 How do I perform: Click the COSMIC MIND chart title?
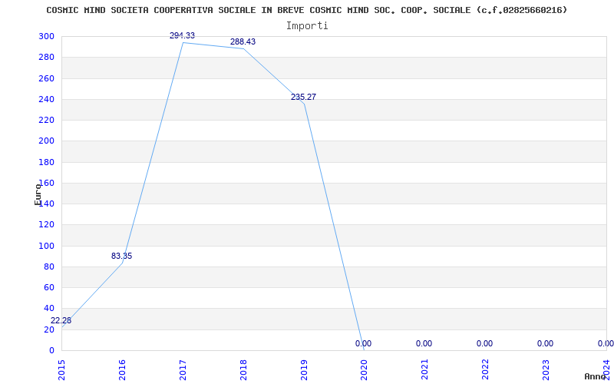(x=306, y=10)
